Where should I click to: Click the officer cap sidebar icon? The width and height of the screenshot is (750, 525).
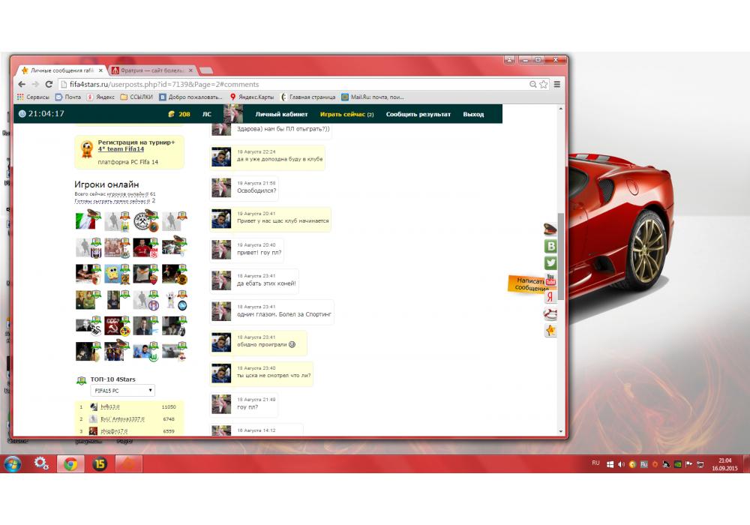click(550, 229)
